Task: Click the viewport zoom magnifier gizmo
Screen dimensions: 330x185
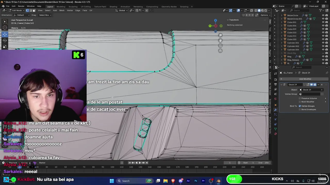Action: click(x=220, y=35)
